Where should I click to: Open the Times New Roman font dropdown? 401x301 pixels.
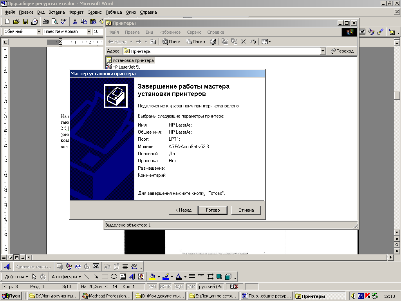point(89,31)
